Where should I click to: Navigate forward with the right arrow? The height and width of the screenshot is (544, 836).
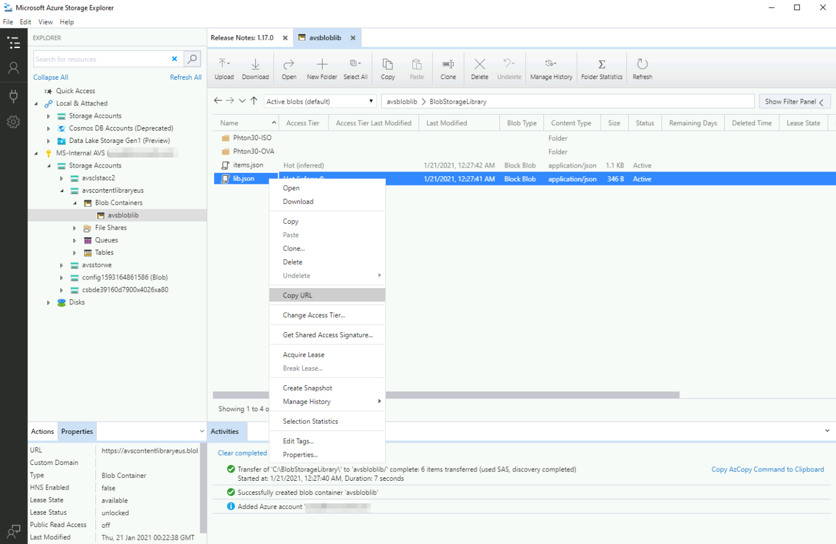point(230,101)
